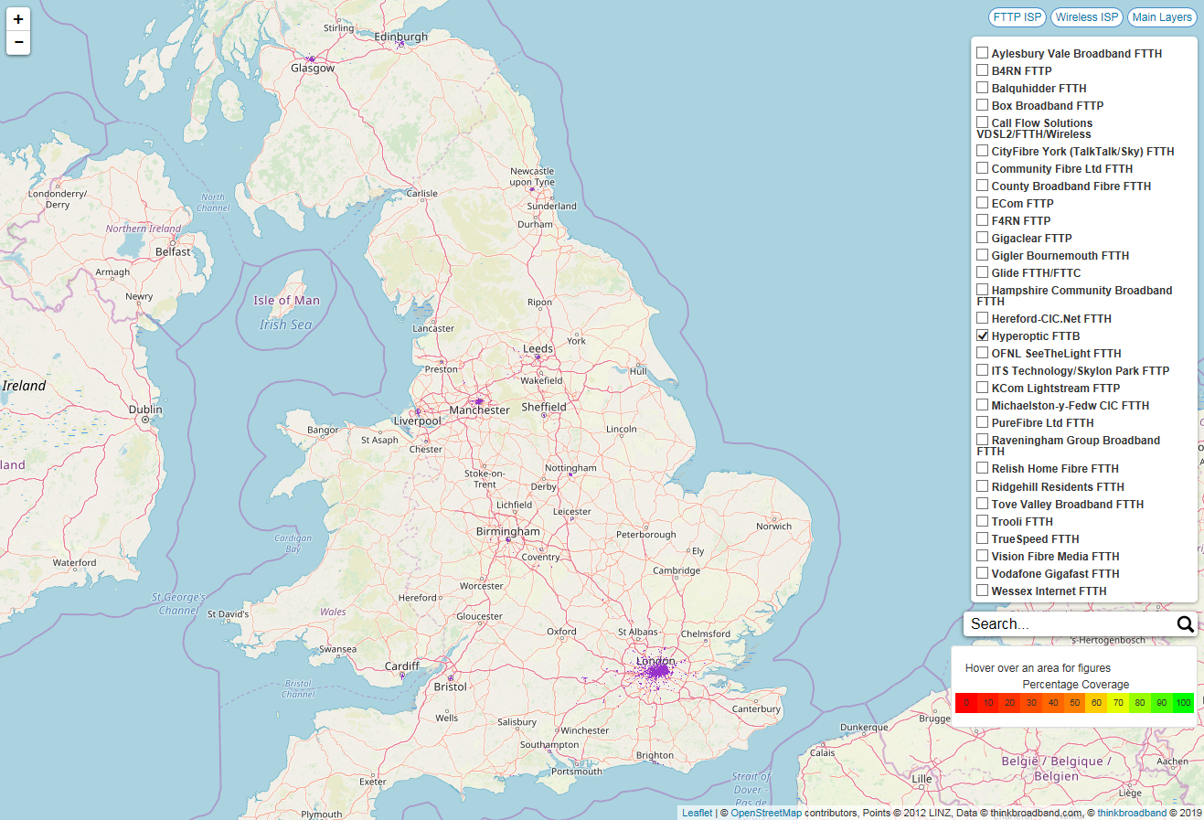Zoom in on the map
The height and width of the screenshot is (820, 1204).
[x=18, y=19]
